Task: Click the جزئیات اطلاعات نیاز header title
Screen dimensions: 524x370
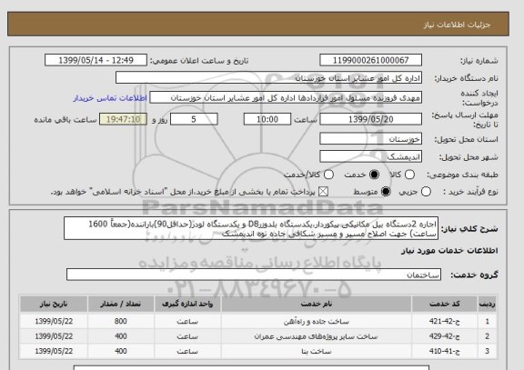Action: (x=458, y=25)
